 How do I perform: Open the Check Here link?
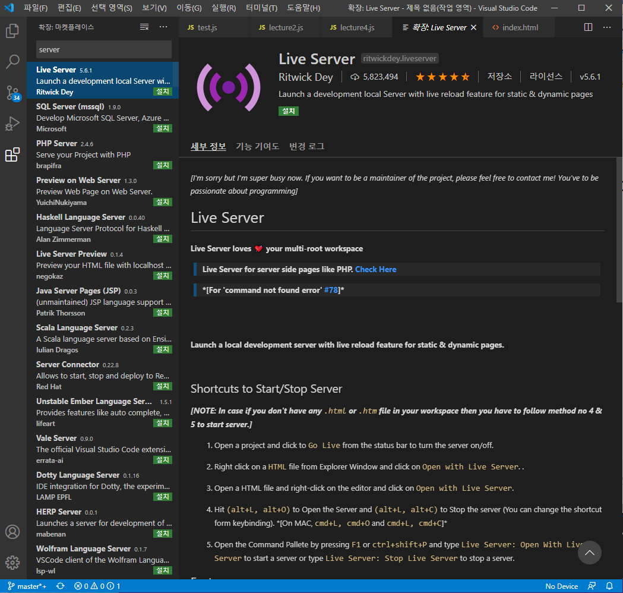[375, 270]
